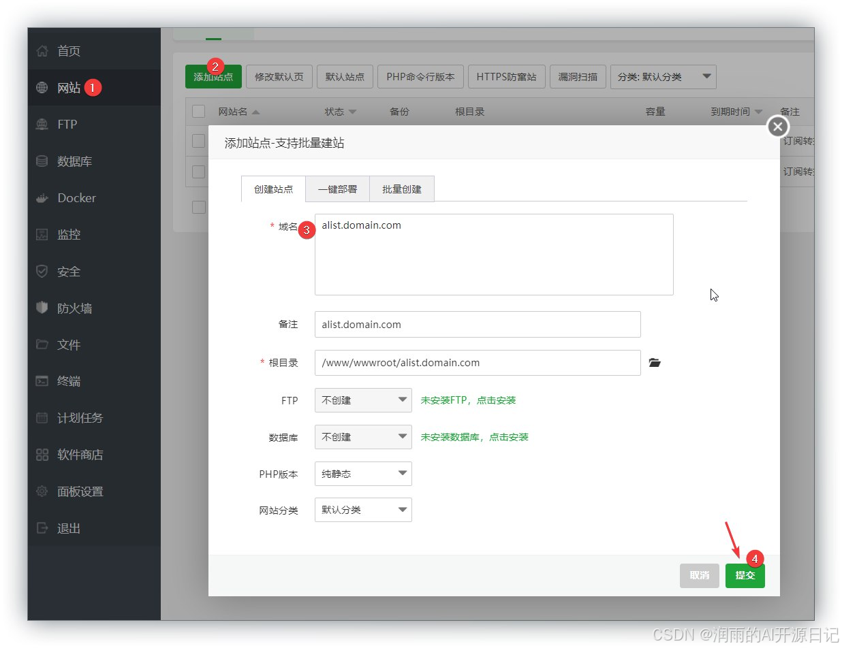Viewport: 842px width, 648px height.
Task: Click the globe icon for Websites
Action: (x=42, y=88)
